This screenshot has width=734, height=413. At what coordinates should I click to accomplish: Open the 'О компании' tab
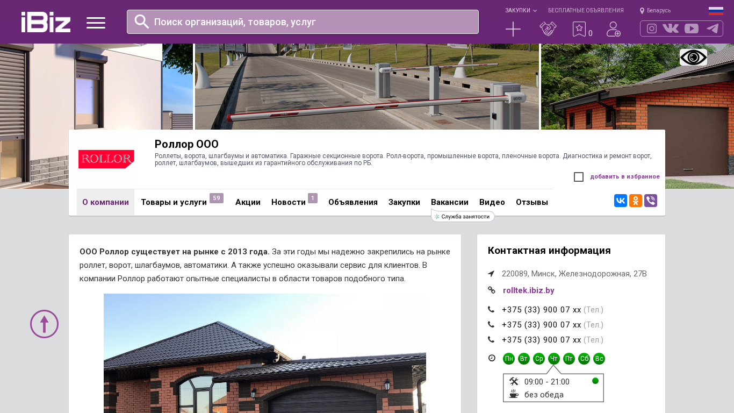click(x=105, y=202)
